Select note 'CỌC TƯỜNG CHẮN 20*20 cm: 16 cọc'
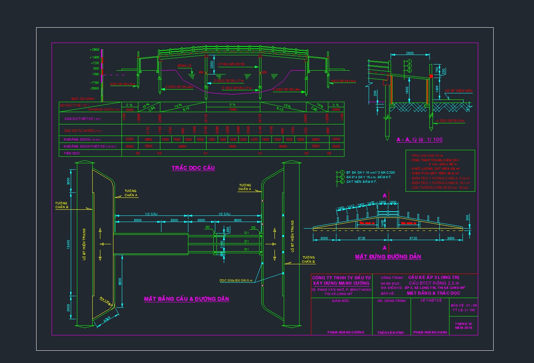 439,187
